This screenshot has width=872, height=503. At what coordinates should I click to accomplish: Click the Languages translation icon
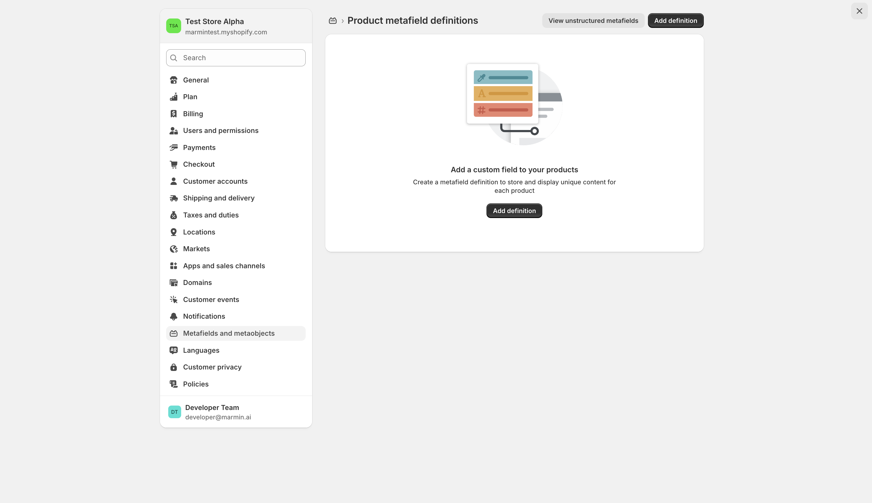click(174, 350)
